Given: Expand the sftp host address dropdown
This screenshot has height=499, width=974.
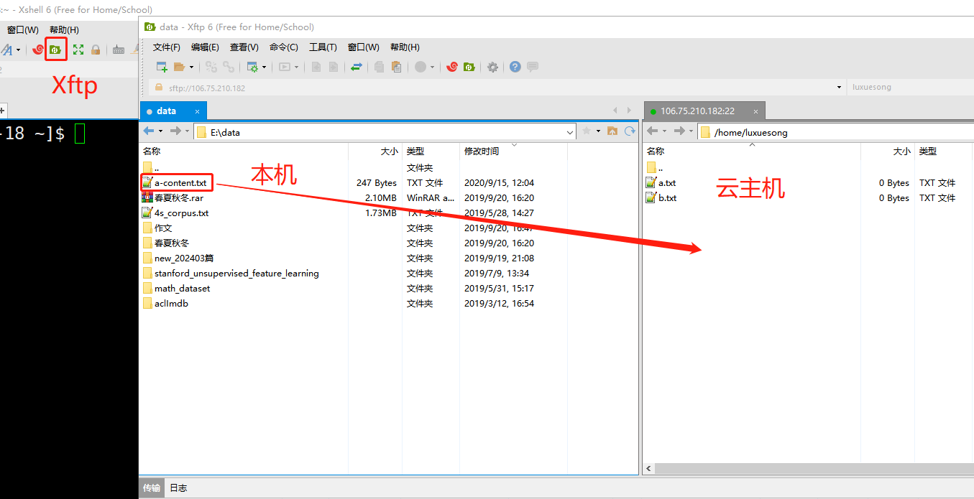Looking at the screenshot, I should 839,88.
